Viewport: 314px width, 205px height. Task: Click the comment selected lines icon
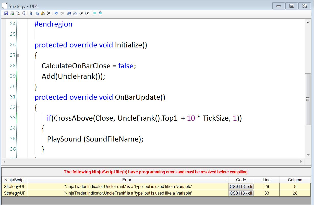[x=94, y=14]
